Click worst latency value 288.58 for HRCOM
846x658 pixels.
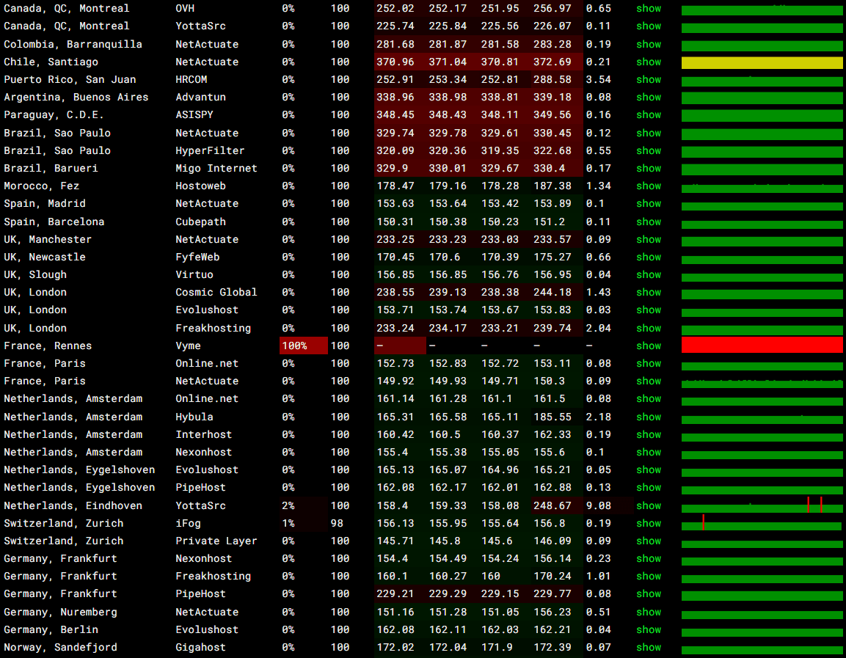point(552,80)
